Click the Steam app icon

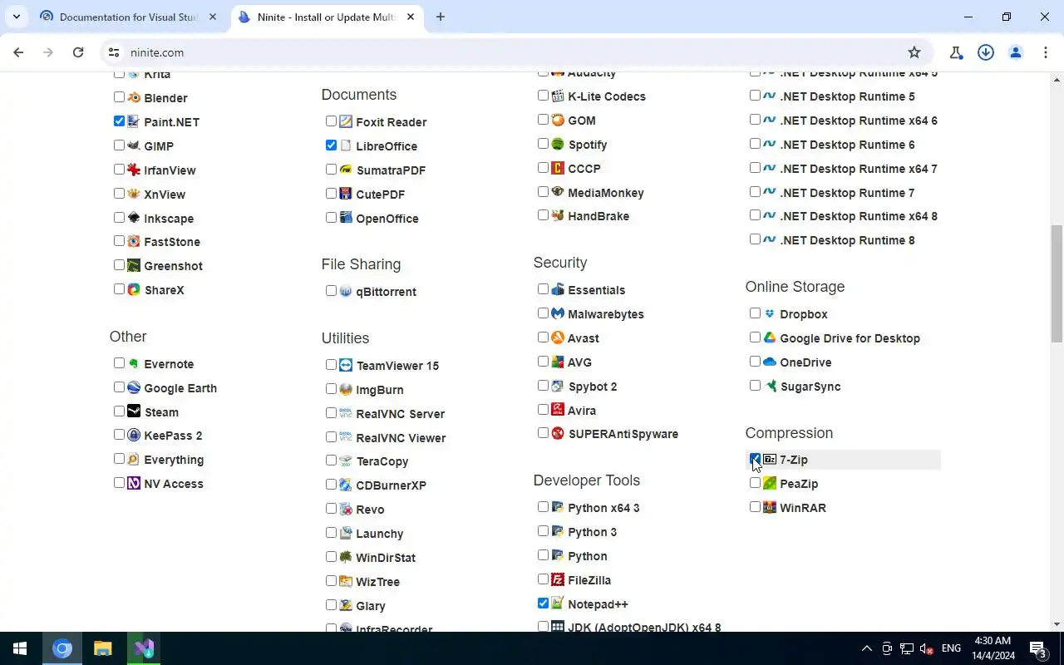(x=134, y=411)
